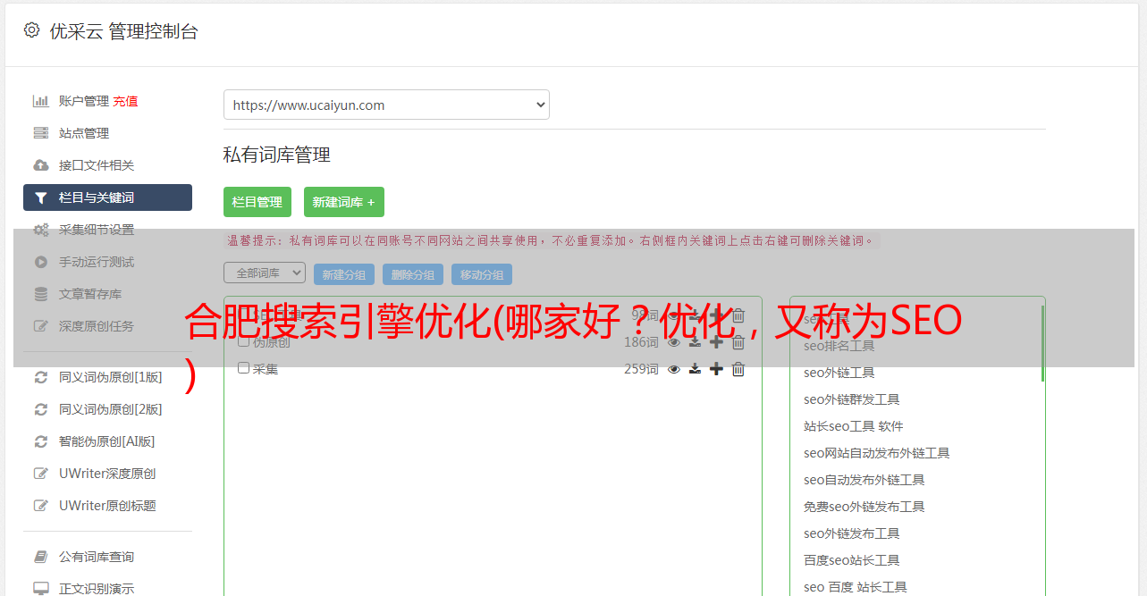Select keyword seo网站自动发布外链工具
Viewport: 1147px width, 596px height.
877,453
